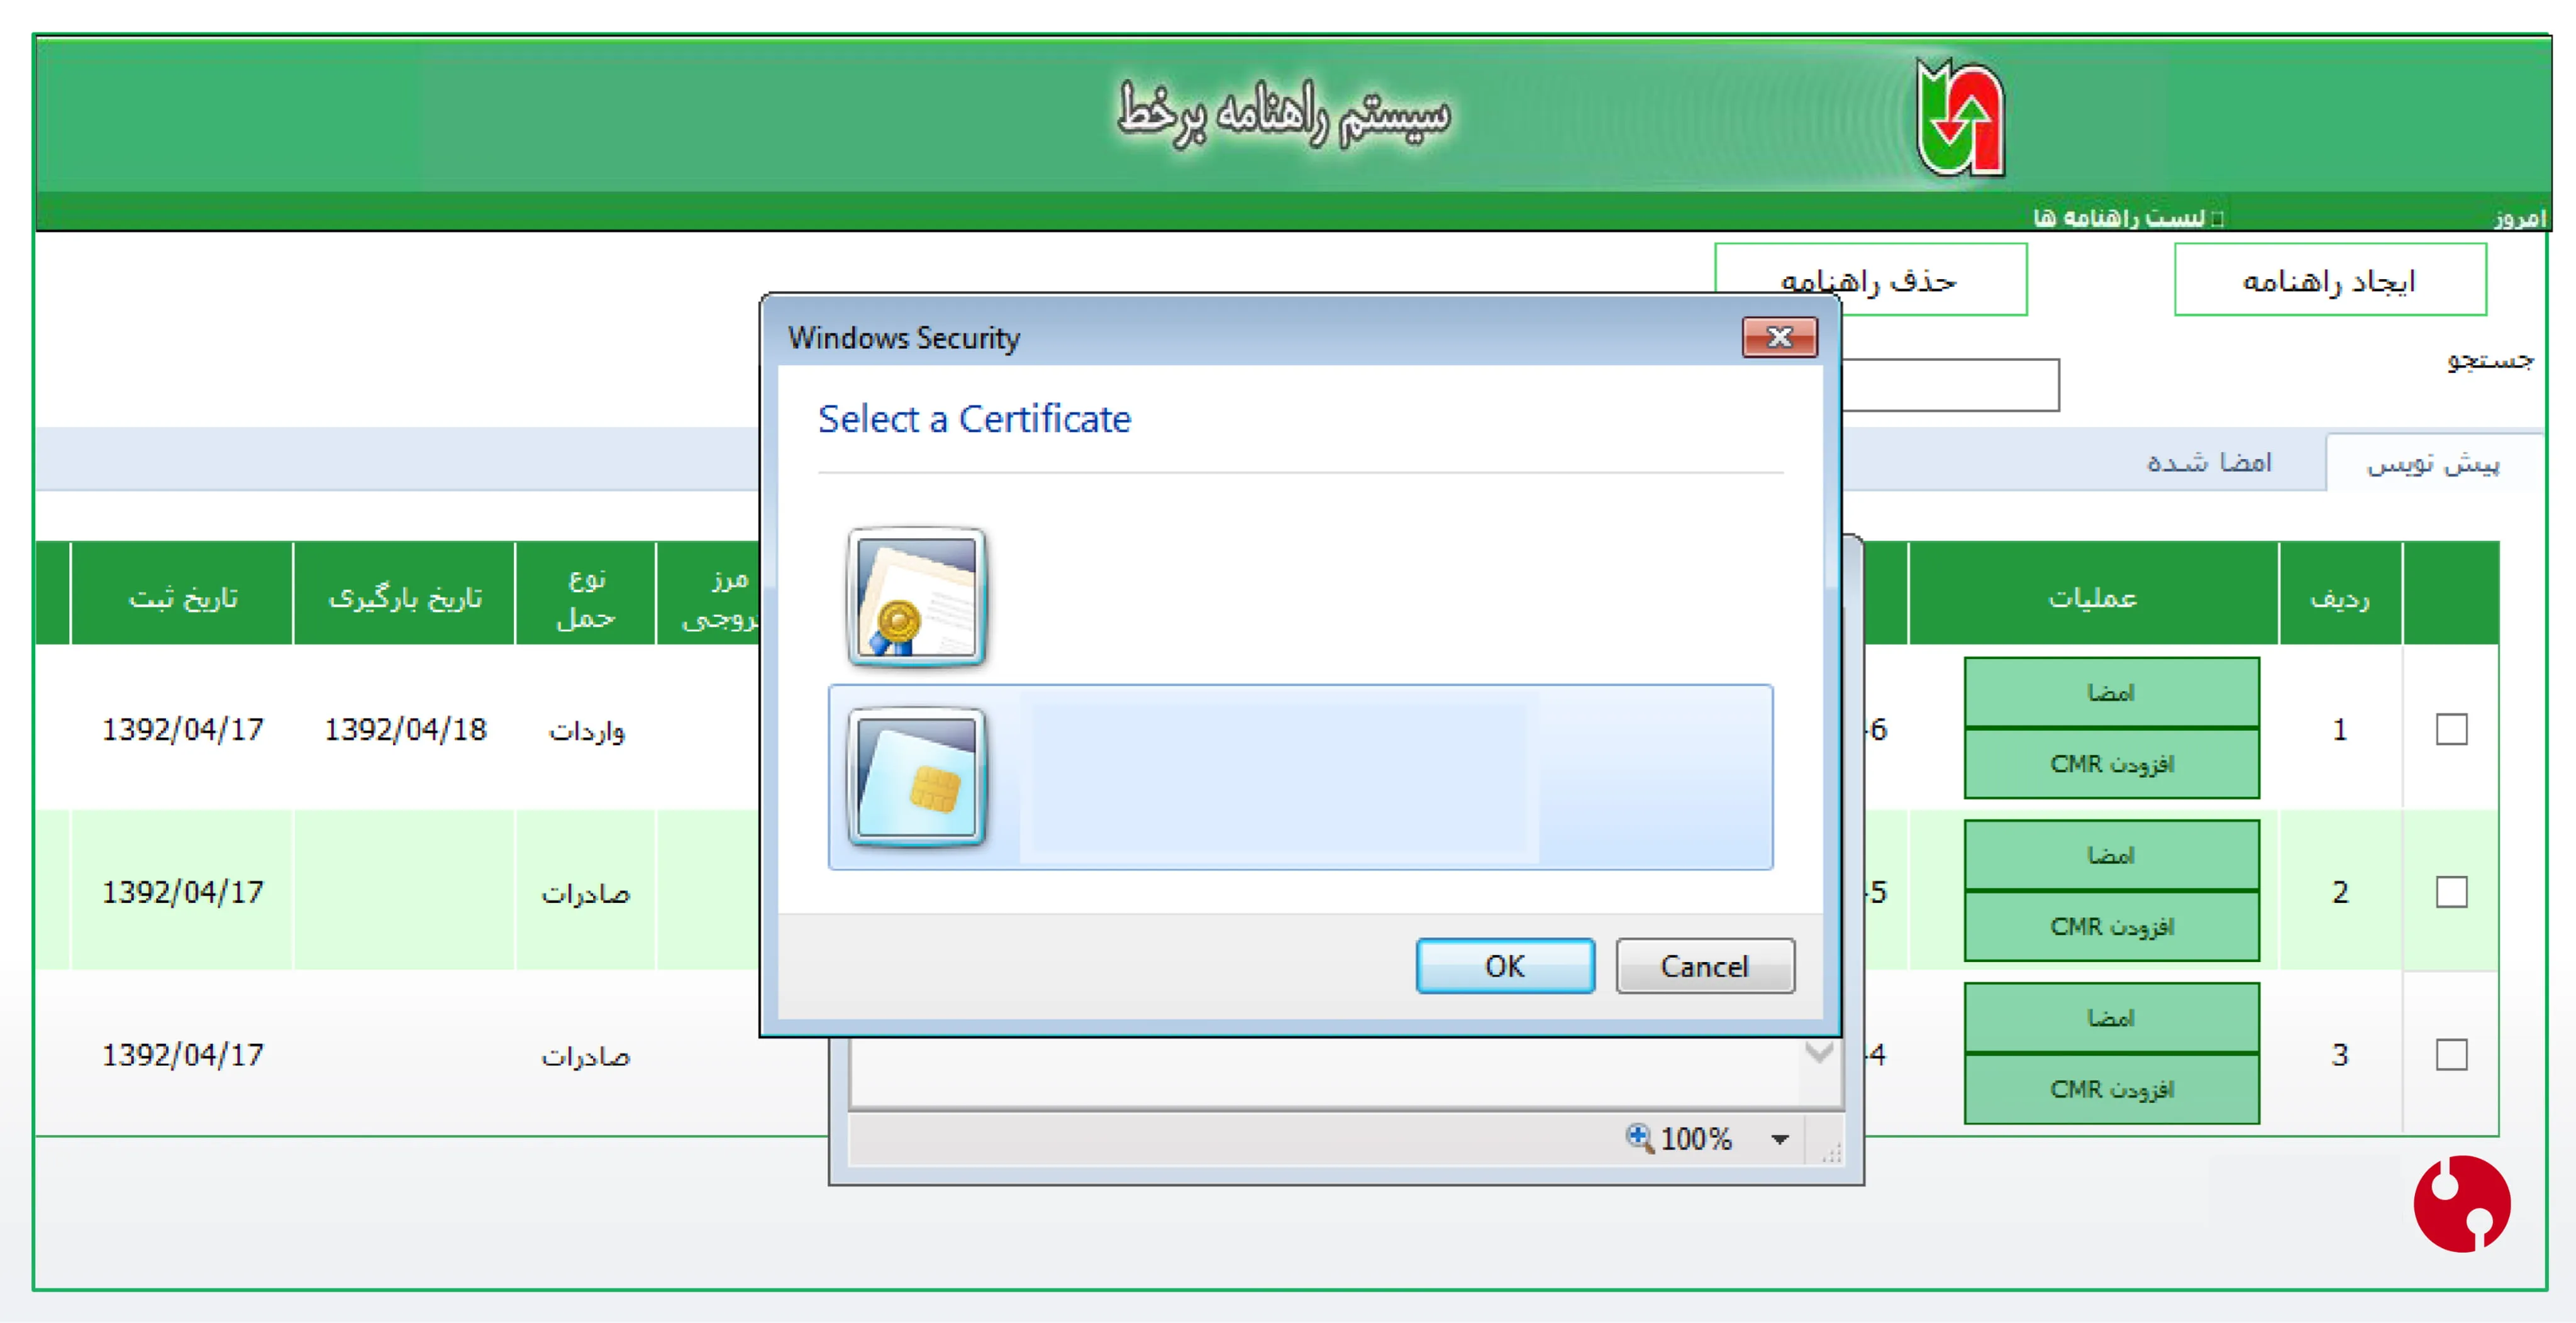Click امضا button in row 3

click(x=2111, y=1018)
